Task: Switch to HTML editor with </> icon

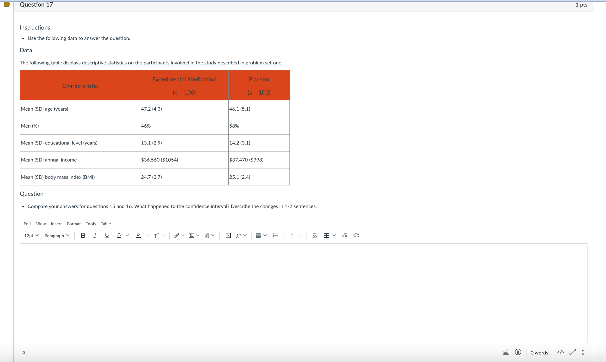Action: (x=560, y=352)
